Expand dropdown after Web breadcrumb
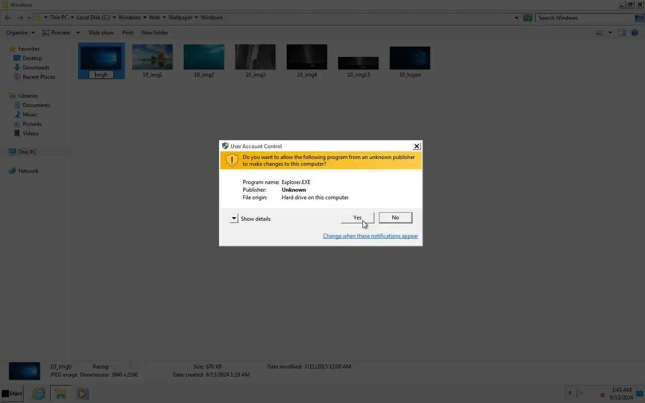This screenshot has width=645, height=403. click(164, 17)
